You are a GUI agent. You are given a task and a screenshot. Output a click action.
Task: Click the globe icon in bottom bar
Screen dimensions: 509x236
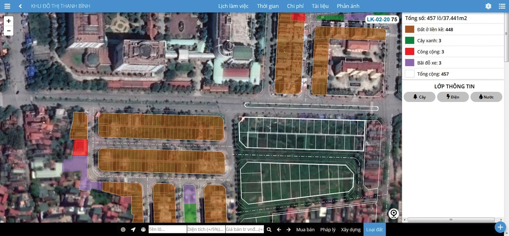pyautogui.click(x=143, y=230)
